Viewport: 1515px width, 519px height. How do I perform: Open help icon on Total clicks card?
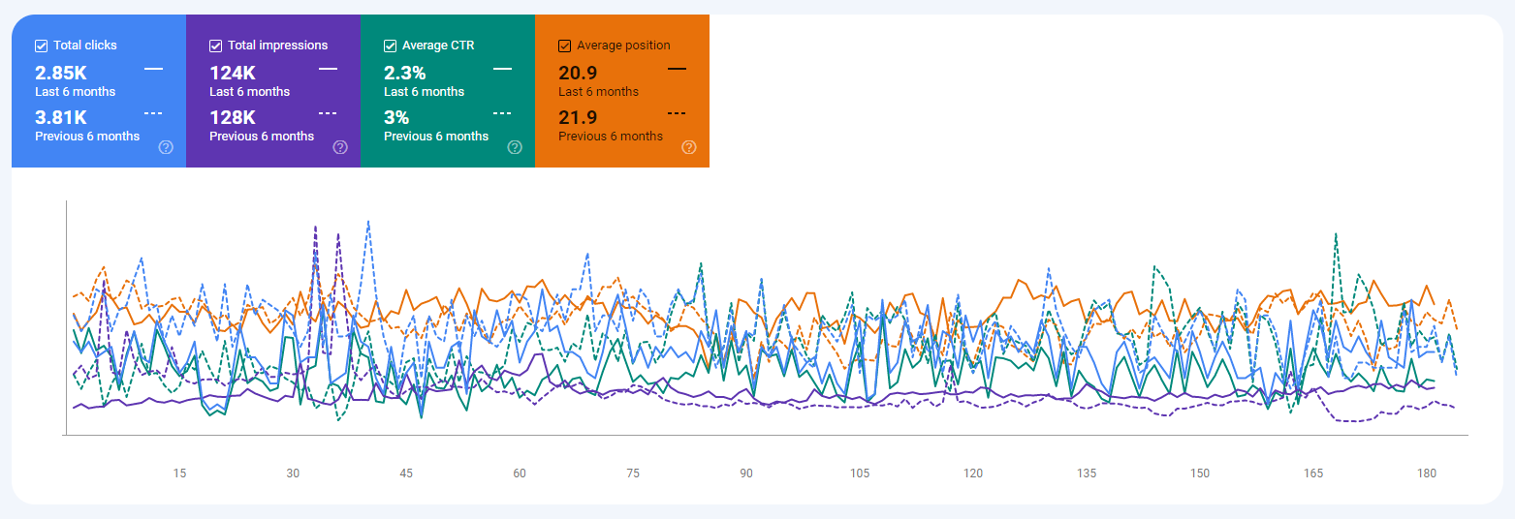point(166,147)
